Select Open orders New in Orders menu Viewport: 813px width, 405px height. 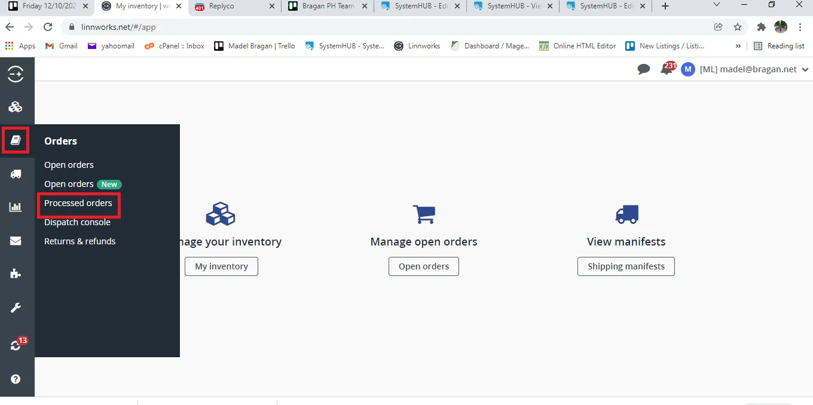83,184
